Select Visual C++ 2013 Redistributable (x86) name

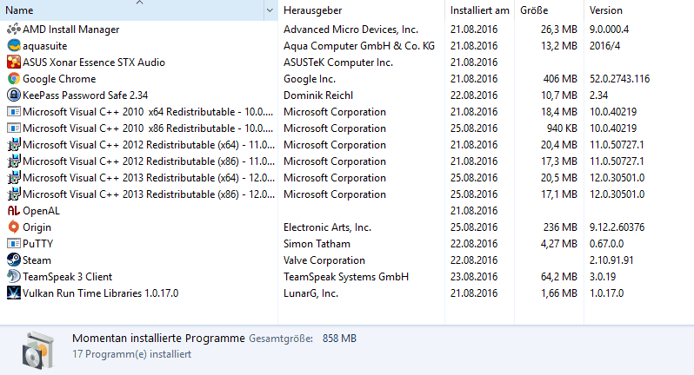149,194
